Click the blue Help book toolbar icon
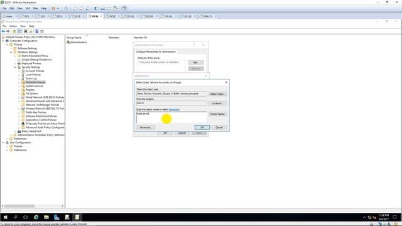 [x=37, y=31]
